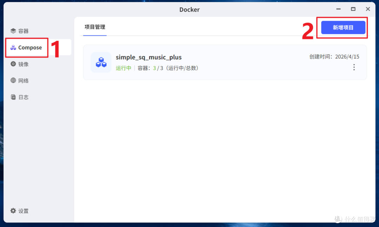Click the 镜像 disc icon
Screen dimensions: 379x227
pyautogui.click(x=13, y=64)
